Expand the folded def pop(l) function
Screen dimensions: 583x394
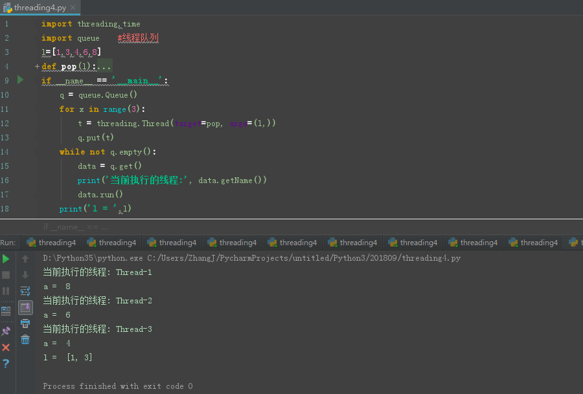[37, 67]
